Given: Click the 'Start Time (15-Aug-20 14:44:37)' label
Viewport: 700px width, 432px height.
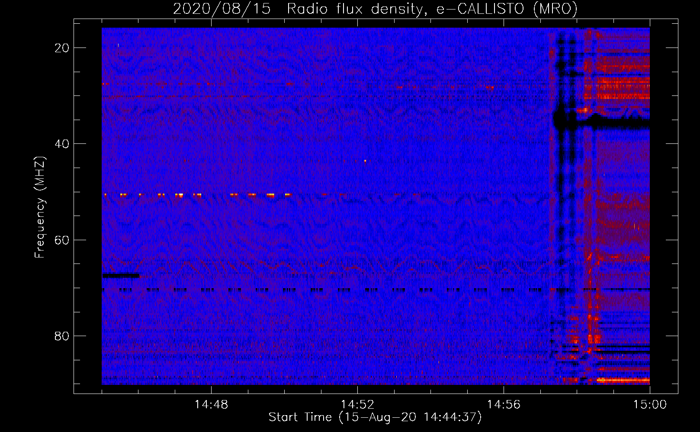Looking at the screenshot, I should [375, 417].
